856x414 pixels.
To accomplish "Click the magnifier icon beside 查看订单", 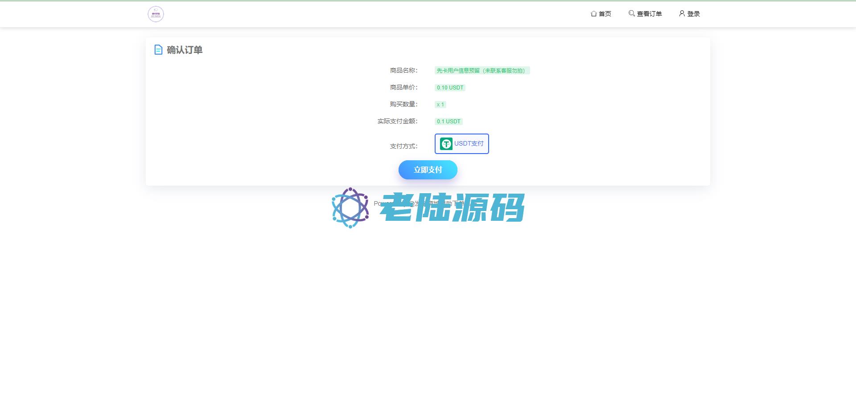I will point(631,13).
